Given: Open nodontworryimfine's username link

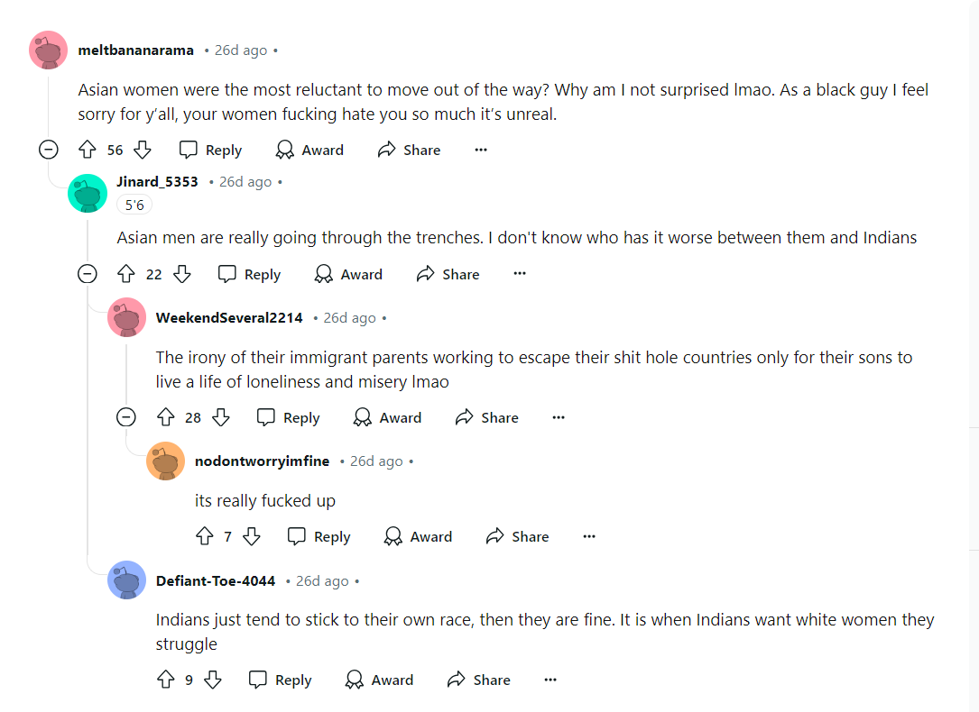Looking at the screenshot, I should click(262, 461).
